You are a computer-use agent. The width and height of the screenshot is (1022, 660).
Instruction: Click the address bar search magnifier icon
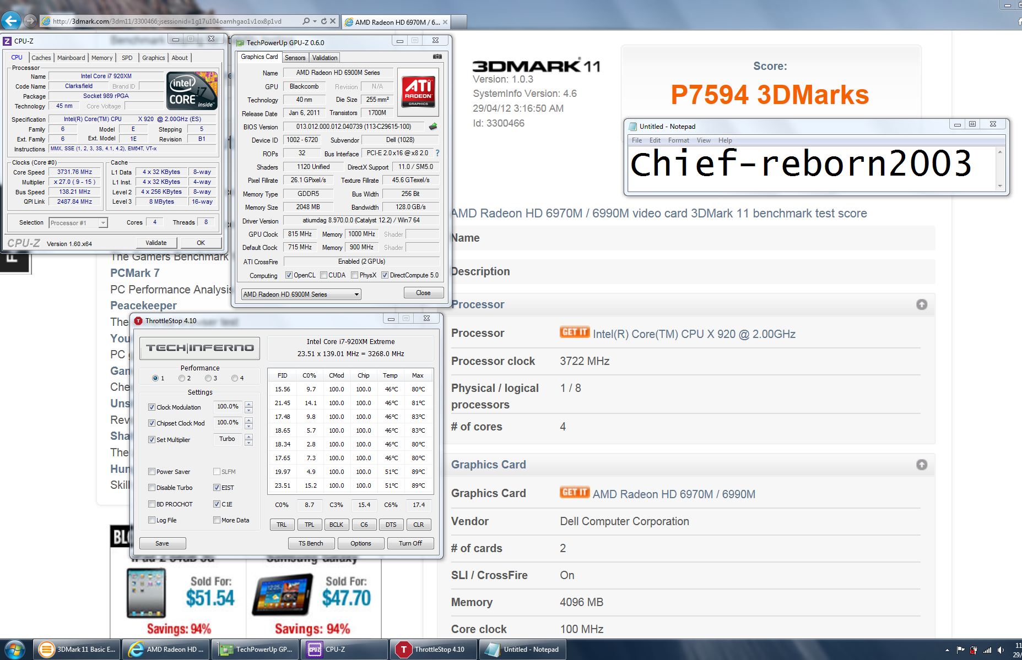pyautogui.click(x=306, y=21)
